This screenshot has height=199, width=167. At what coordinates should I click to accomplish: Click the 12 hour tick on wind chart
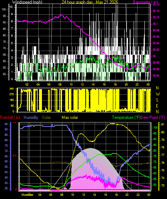tap(82, 84)
